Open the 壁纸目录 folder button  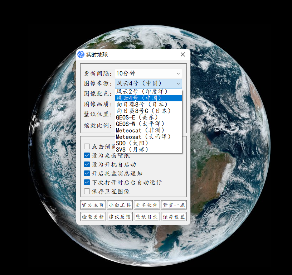[x=147, y=217]
